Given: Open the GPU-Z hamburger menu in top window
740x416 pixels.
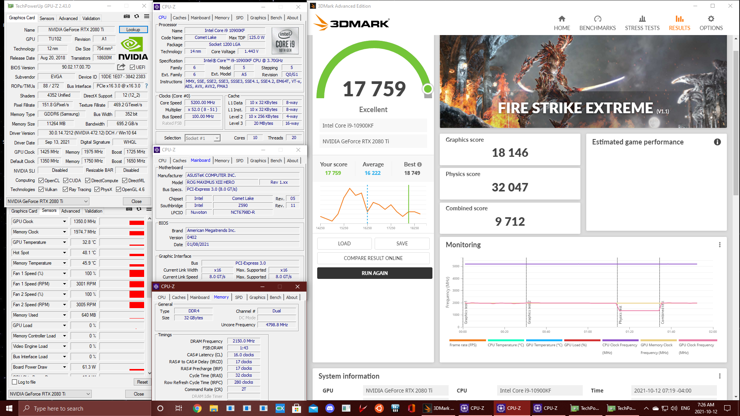Looking at the screenshot, I should [x=146, y=17].
